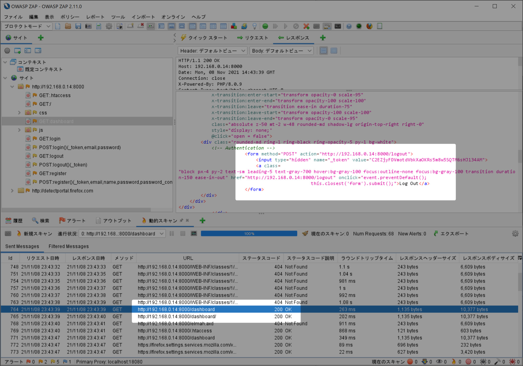Collapse the http://192.168.0.14:8000 site node

click(12, 87)
